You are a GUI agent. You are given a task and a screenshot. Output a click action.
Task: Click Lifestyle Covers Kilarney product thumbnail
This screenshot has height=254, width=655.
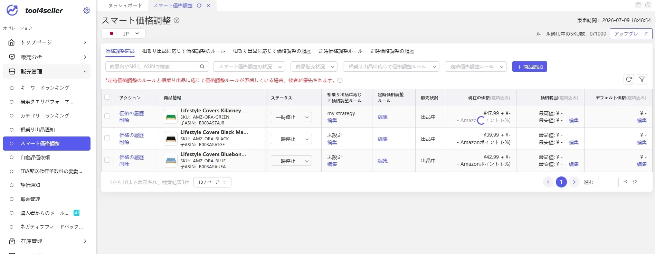pyautogui.click(x=171, y=117)
